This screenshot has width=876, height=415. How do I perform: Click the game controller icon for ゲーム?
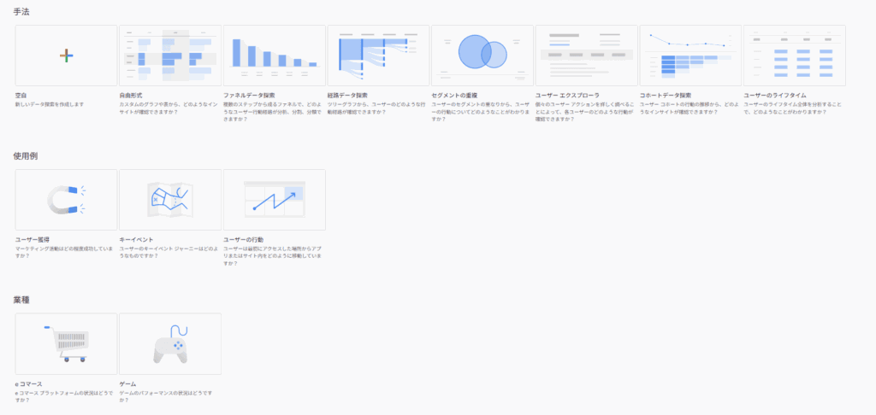(170, 343)
